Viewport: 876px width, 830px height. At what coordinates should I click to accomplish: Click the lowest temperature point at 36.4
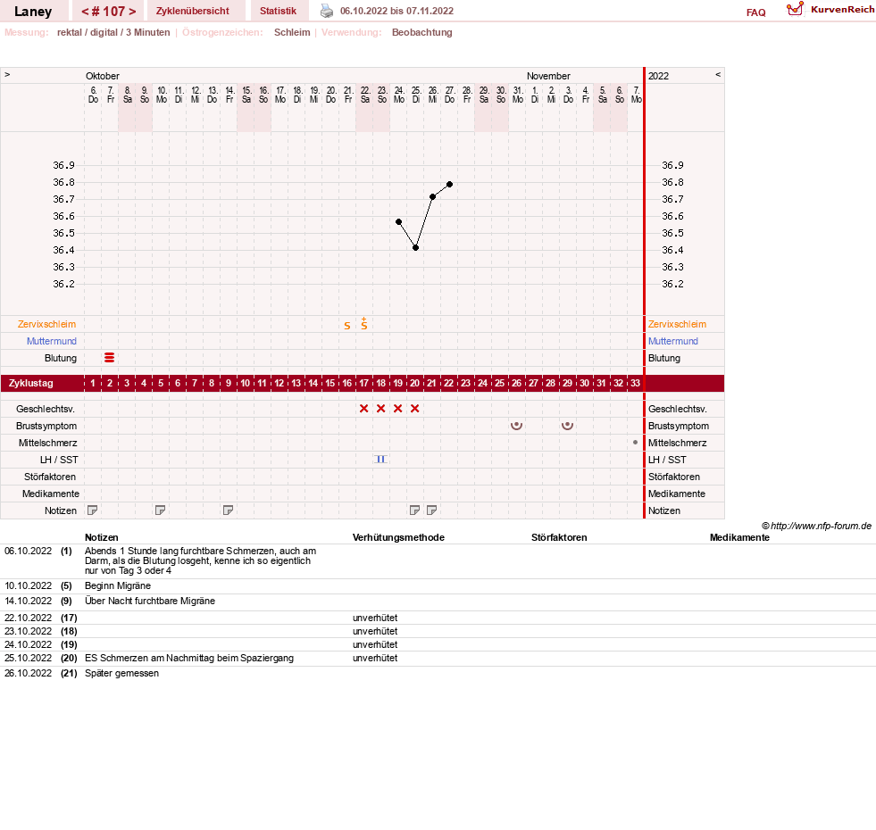(415, 247)
